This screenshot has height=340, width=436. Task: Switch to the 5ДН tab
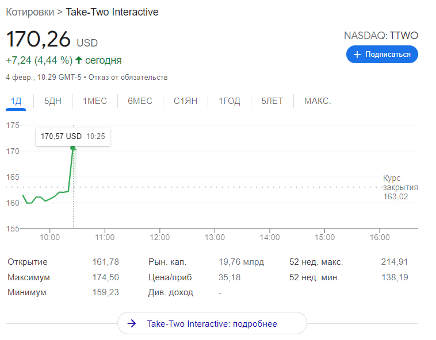[53, 101]
